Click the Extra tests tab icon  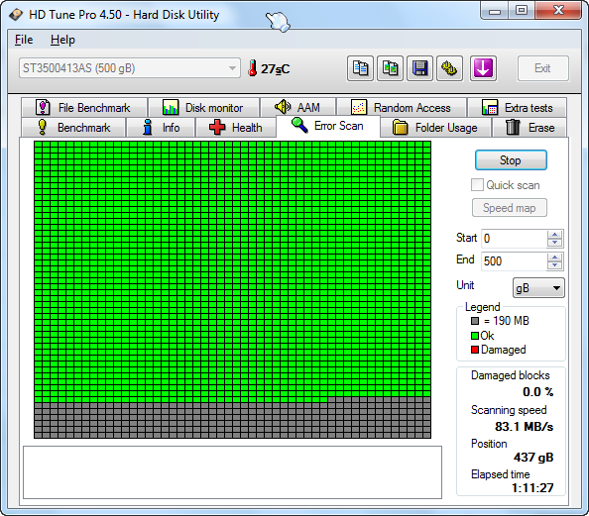tap(490, 107)
